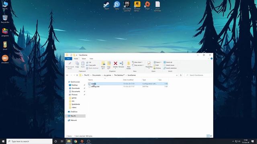Open Network in navigation pane

coord(73,120)
